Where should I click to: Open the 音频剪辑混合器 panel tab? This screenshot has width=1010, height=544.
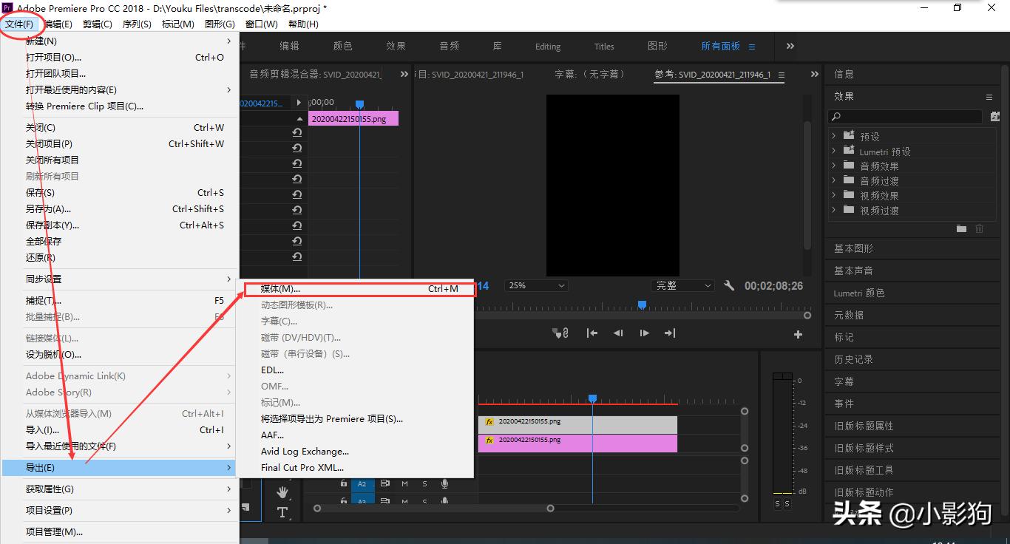(315, 75)
